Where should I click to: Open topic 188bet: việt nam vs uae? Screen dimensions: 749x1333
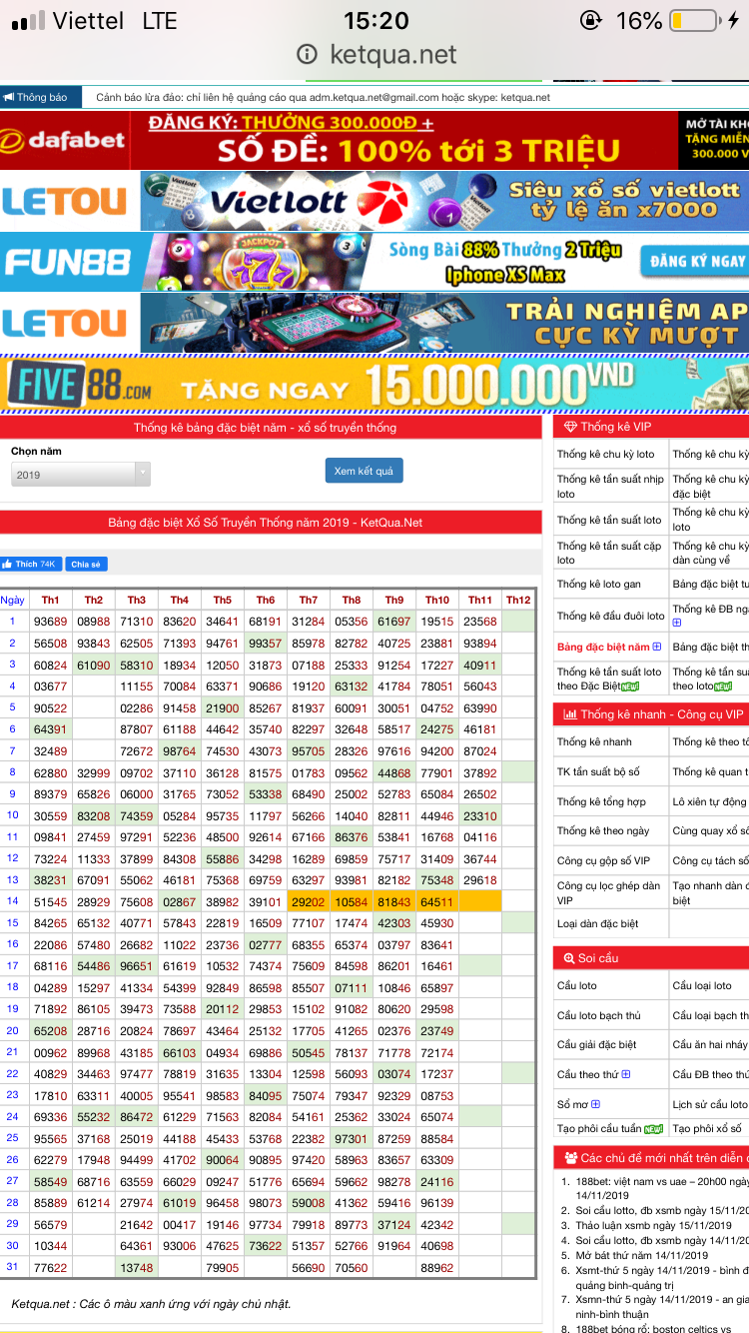662,1188
